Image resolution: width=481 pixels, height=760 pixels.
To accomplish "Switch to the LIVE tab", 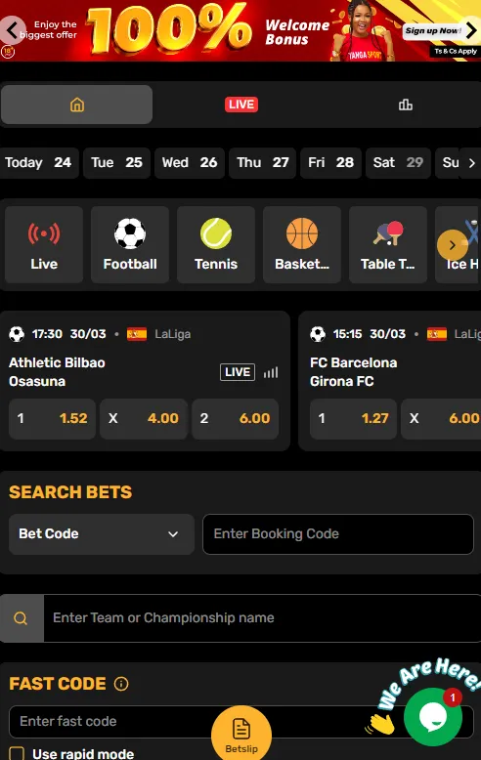I will click(x=240, y=105).
